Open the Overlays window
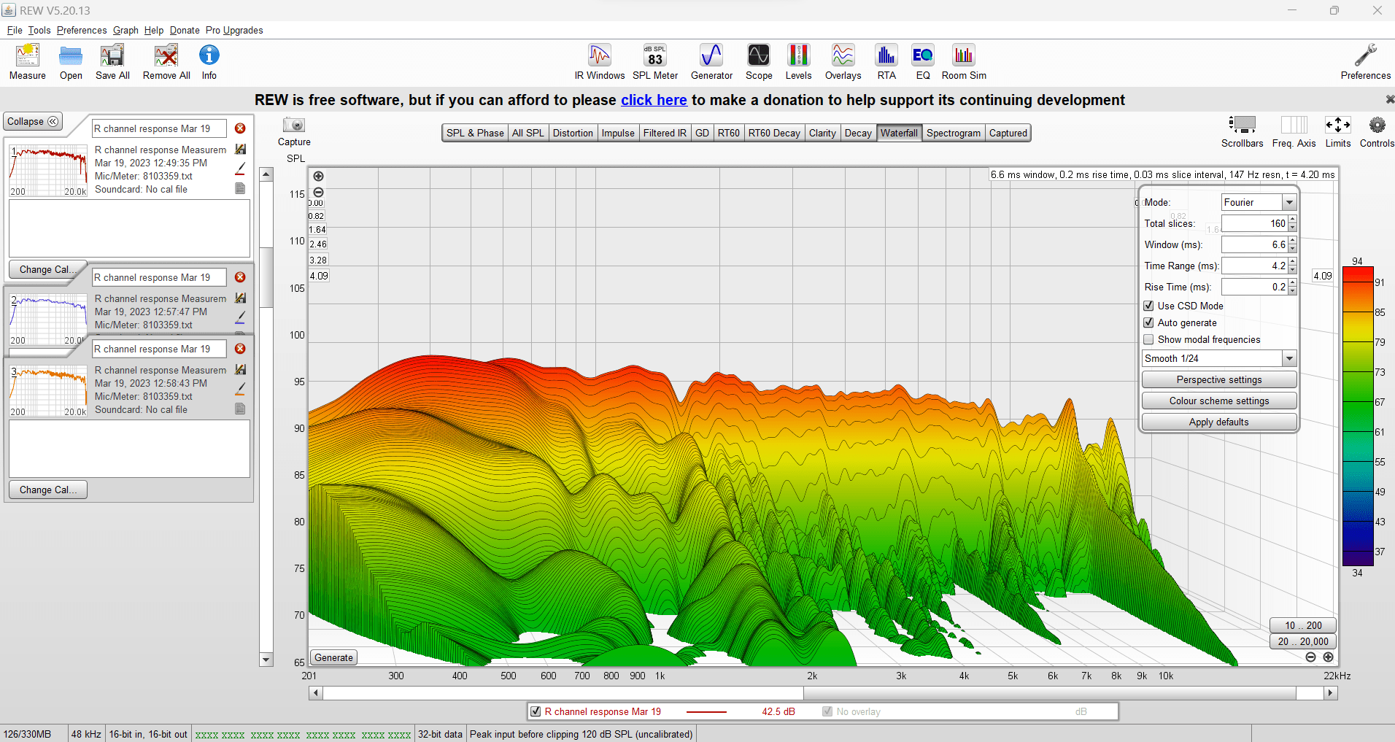The height and width of the screenshot is (742, 1395). click(x=843, y=61)
